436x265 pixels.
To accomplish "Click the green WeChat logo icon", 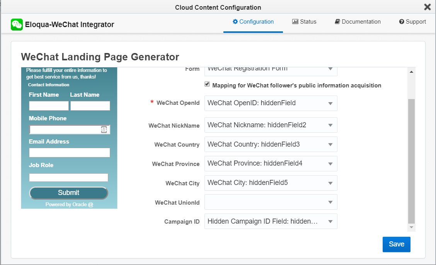I will pyautogui.click(x=17, y=24).
